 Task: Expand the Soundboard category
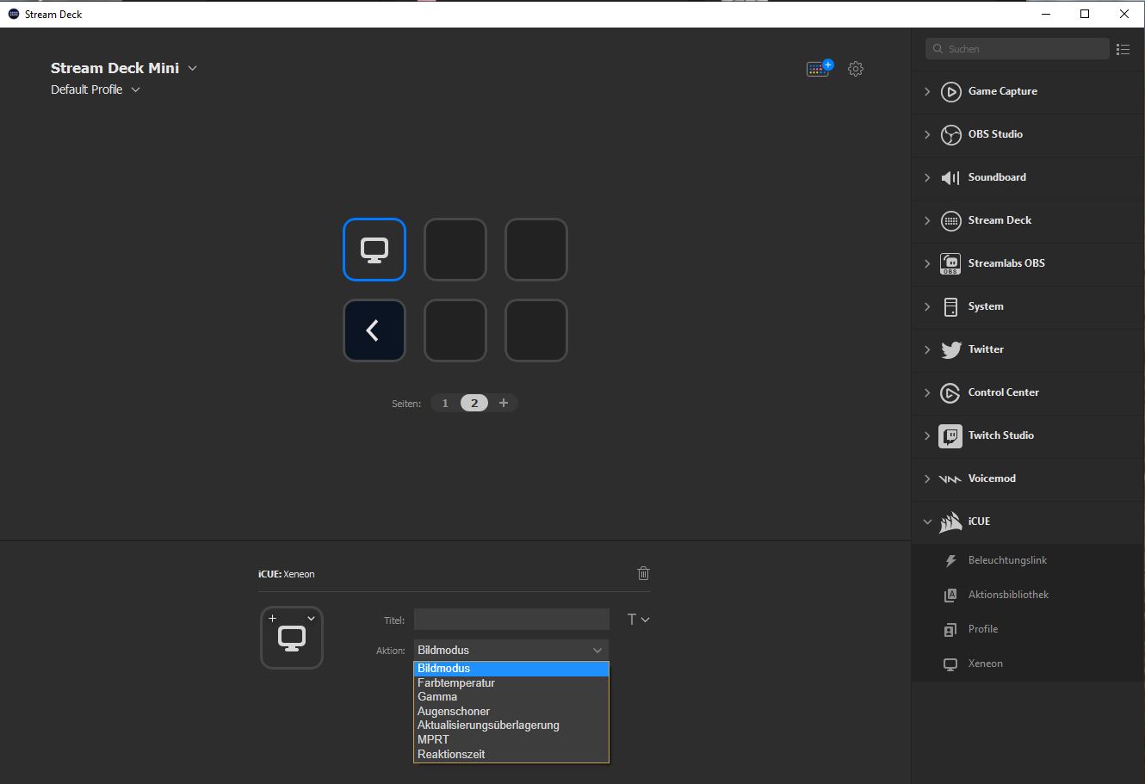[x=927, y=177]
